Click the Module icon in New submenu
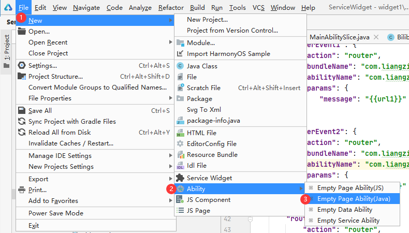 180,42
